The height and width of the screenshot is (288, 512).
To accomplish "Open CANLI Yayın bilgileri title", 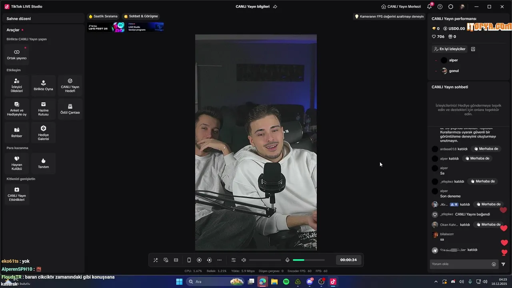I will (252, 7).
